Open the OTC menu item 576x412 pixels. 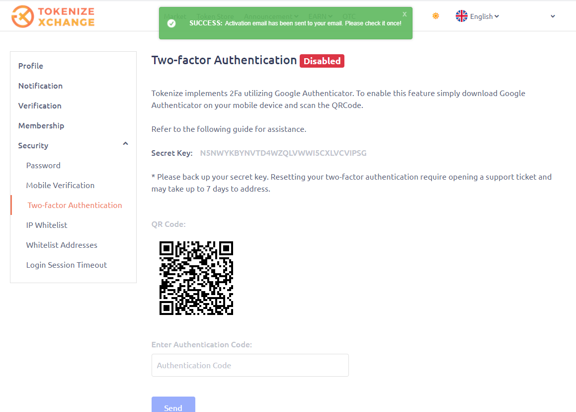click(348, 16)
